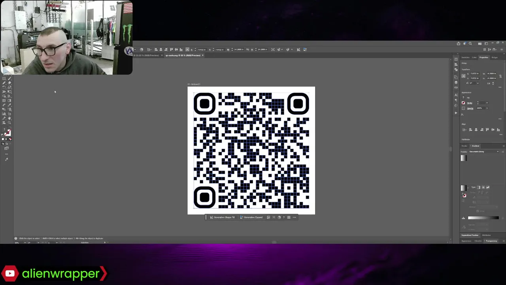The height and width of the screenshot is (285, 506).
Task: Open the Links panel icon in the dock
Action: (x=456, y=87)
